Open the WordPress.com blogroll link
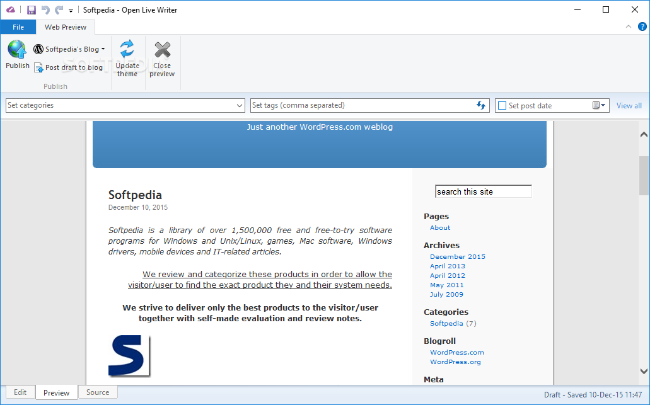 (x=457, y=353)
